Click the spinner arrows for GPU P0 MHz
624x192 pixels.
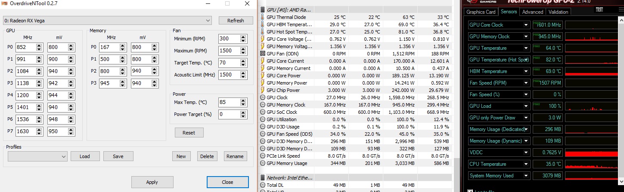point(39,47)
